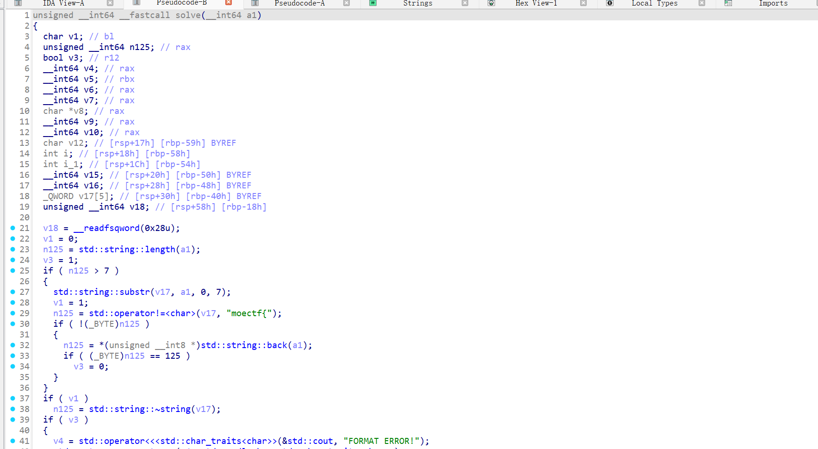Click the std::string::substr call on line 27
818x449 pixels.
point(102,292)
